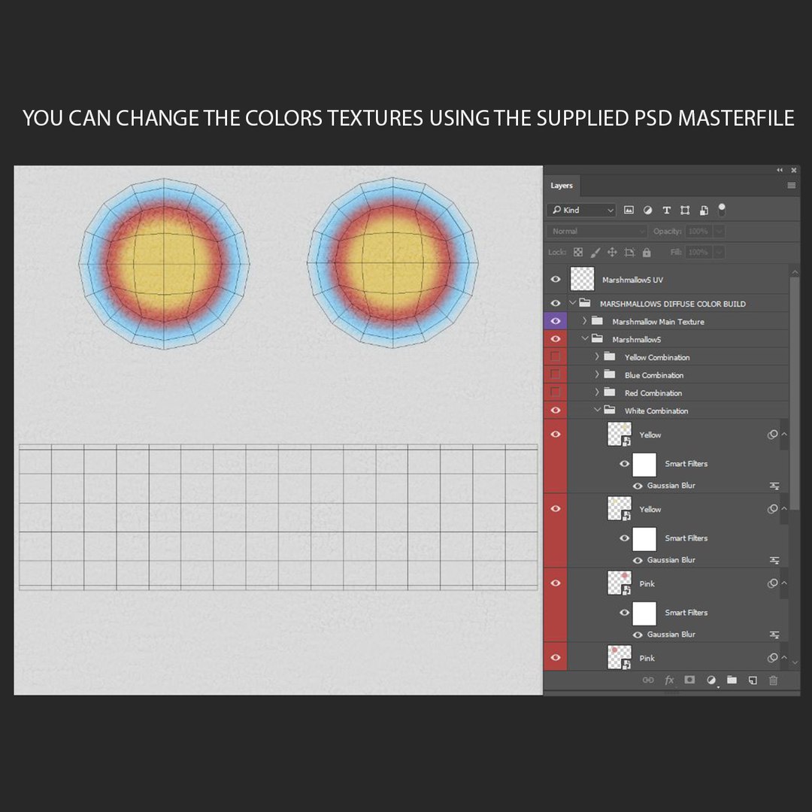812x812 pixels.
Task: Collapse MARSHMALLOWS DIFFUSE COLOR BUILD group
Action: pos(573,303)
